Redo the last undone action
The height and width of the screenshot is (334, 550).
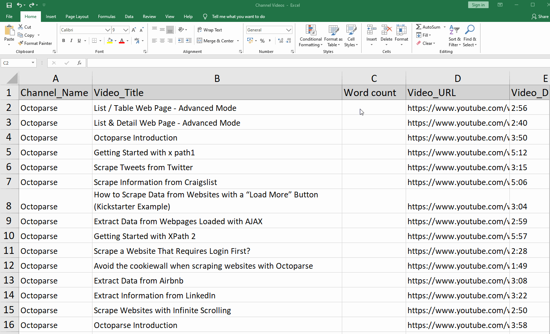32,5
